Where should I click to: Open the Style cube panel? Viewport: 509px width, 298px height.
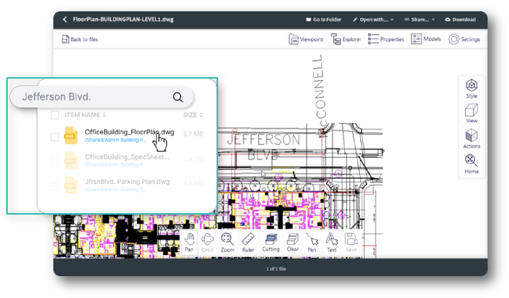(x=472, y=88)
